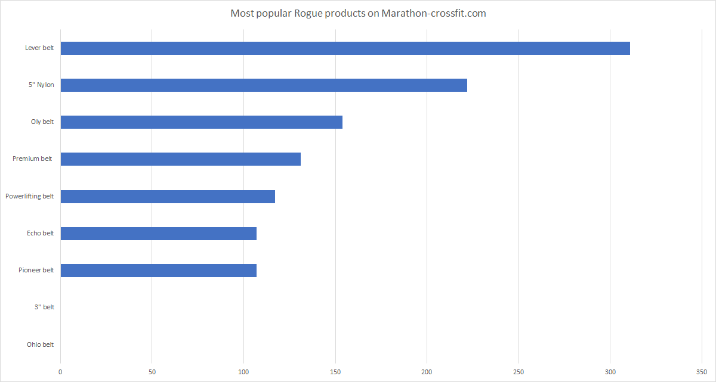Click the 5" Nylon axis label

42,85
